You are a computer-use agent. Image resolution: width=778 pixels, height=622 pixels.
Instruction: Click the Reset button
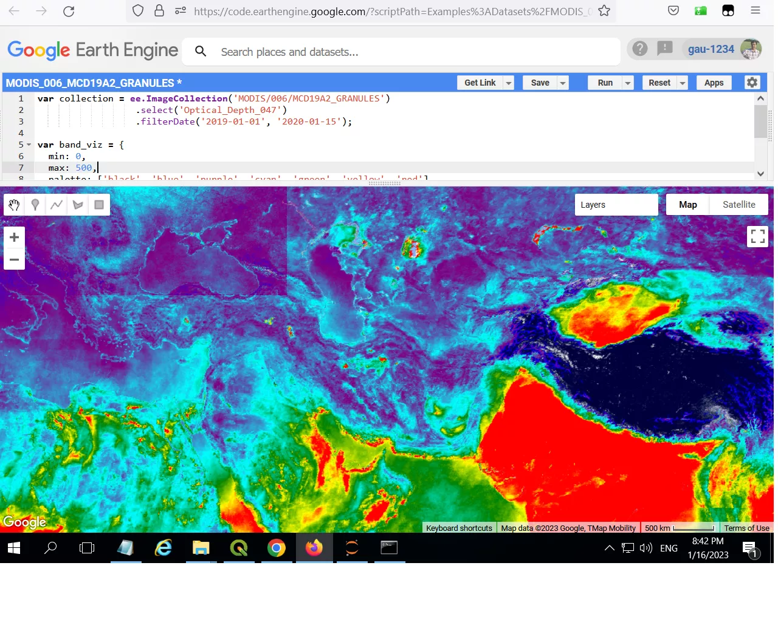[x=659, y=83]
